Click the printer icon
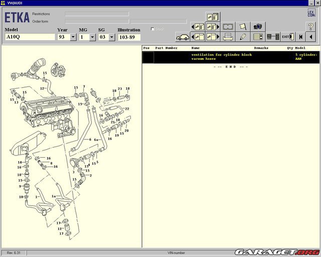Viewport: 321px width, 257px height. pyautogui.click(x=228, y=37)
